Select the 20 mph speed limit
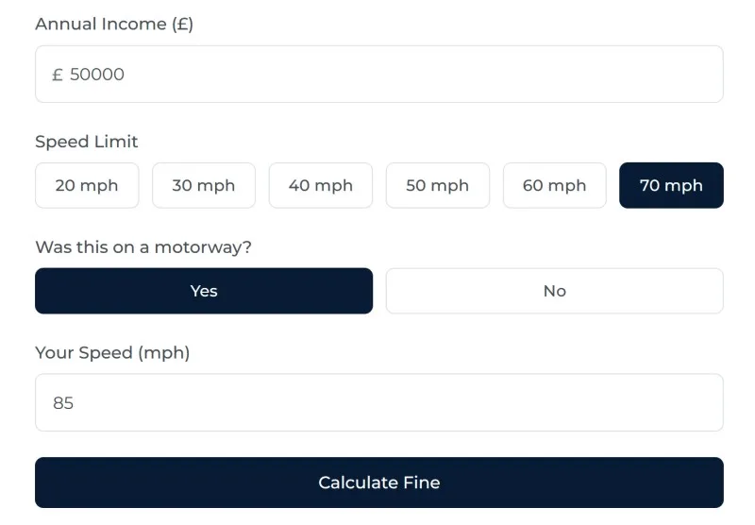 pos(87,185)
